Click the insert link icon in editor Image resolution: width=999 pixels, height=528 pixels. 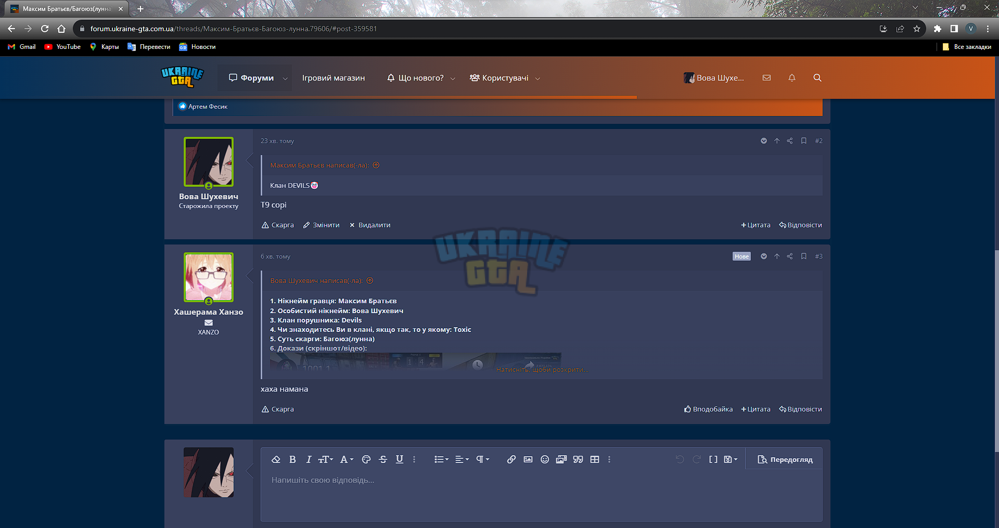511,459
